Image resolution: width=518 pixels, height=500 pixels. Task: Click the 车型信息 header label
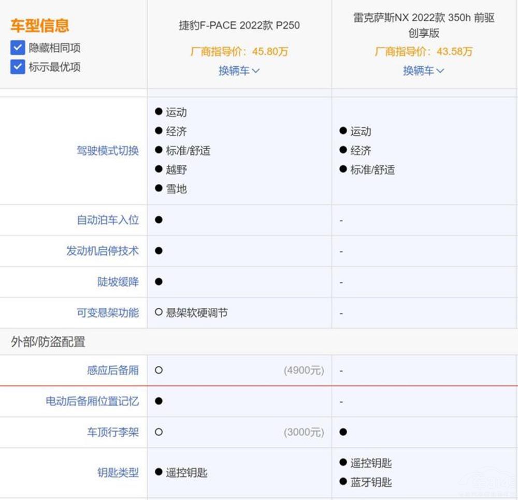tap(39, 25)
